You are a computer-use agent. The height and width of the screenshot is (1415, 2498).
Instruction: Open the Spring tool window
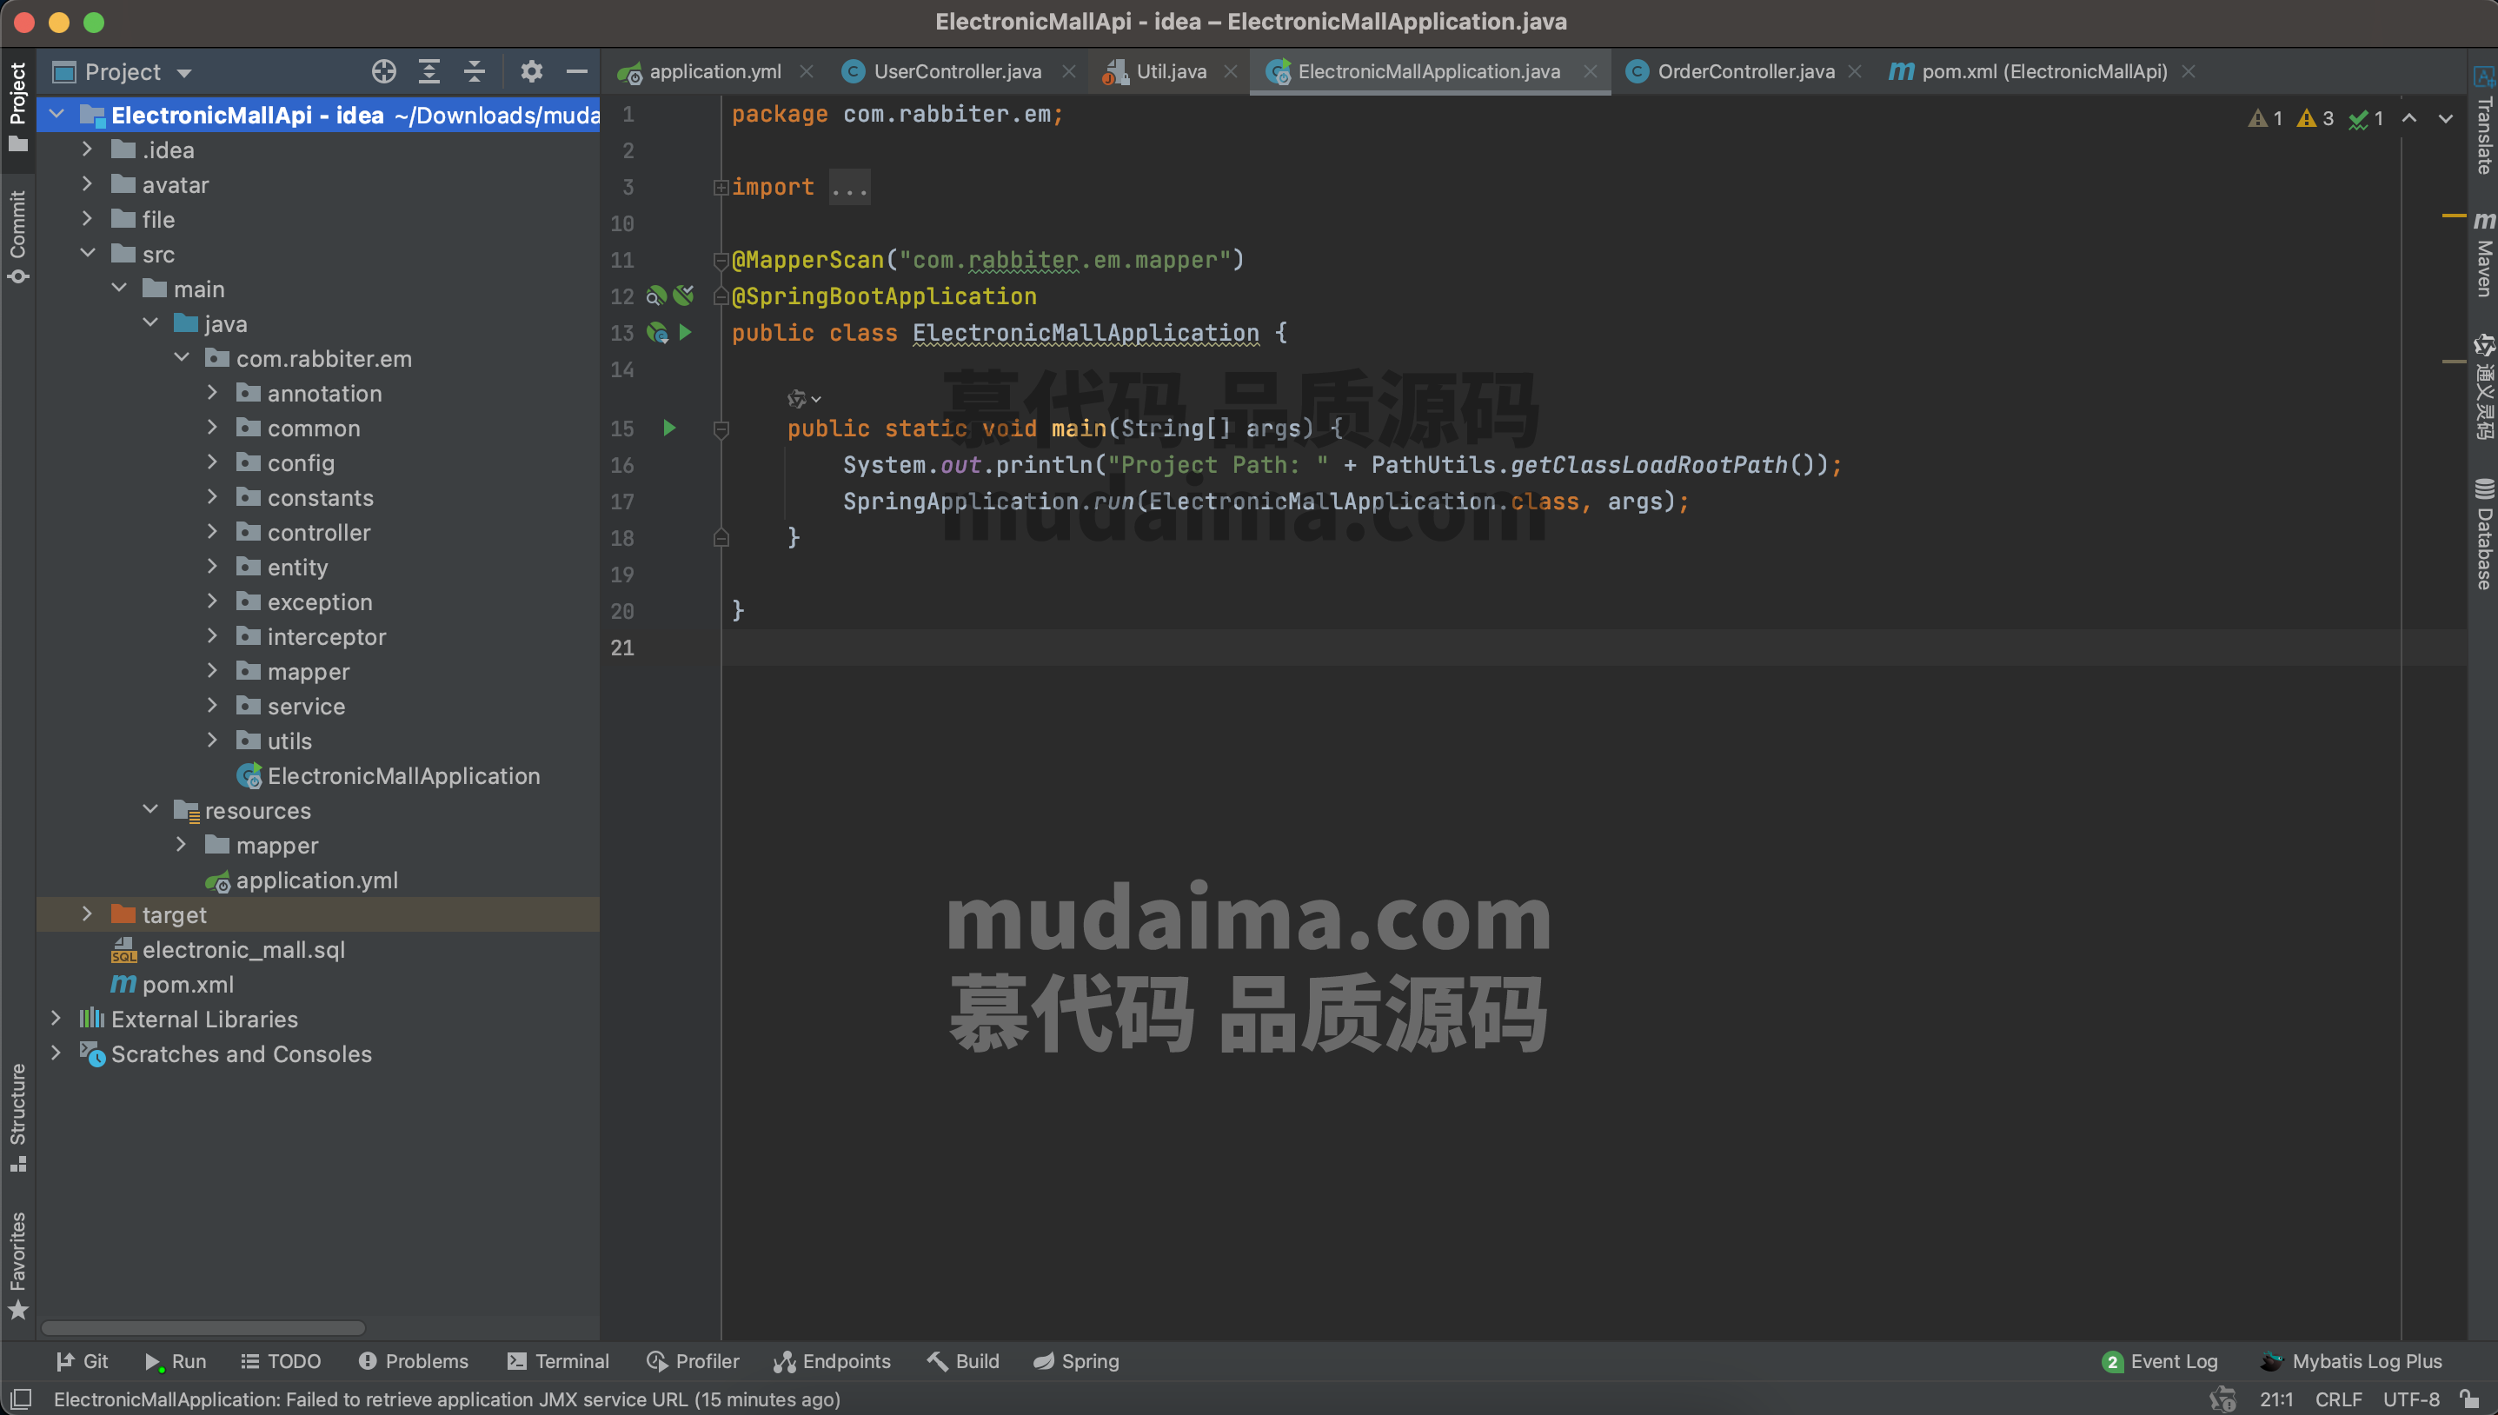click(x=1075, y=1360)
